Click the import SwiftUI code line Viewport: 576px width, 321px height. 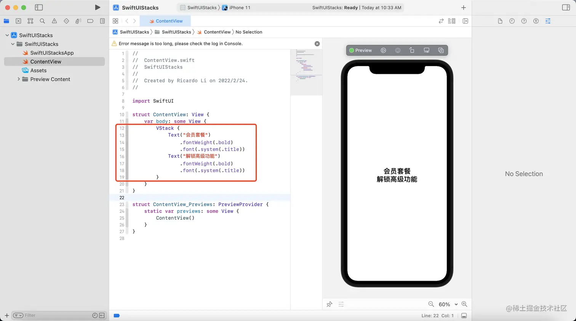153,101
